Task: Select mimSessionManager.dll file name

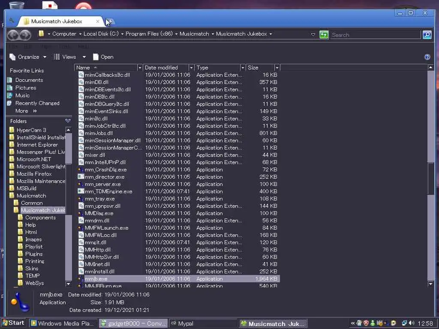Action: (x=113, y=140)
